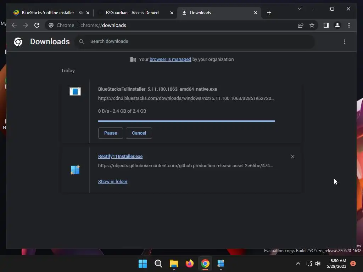Click the Today date heading
Screen dimensions: 363x272
pos(68,70)
